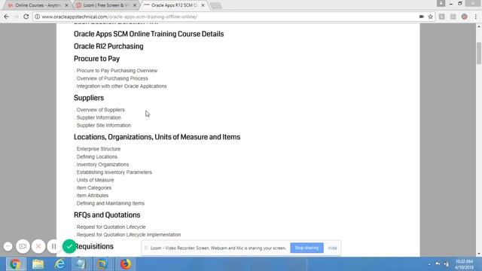The height and width of the screenshot is (271, 482).
Task: Bookmark page with star icon
Action: pos(430,17)
